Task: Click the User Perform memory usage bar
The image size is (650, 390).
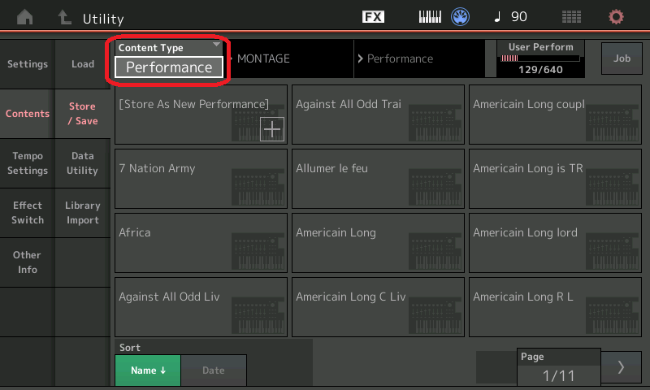Action: 540,58
